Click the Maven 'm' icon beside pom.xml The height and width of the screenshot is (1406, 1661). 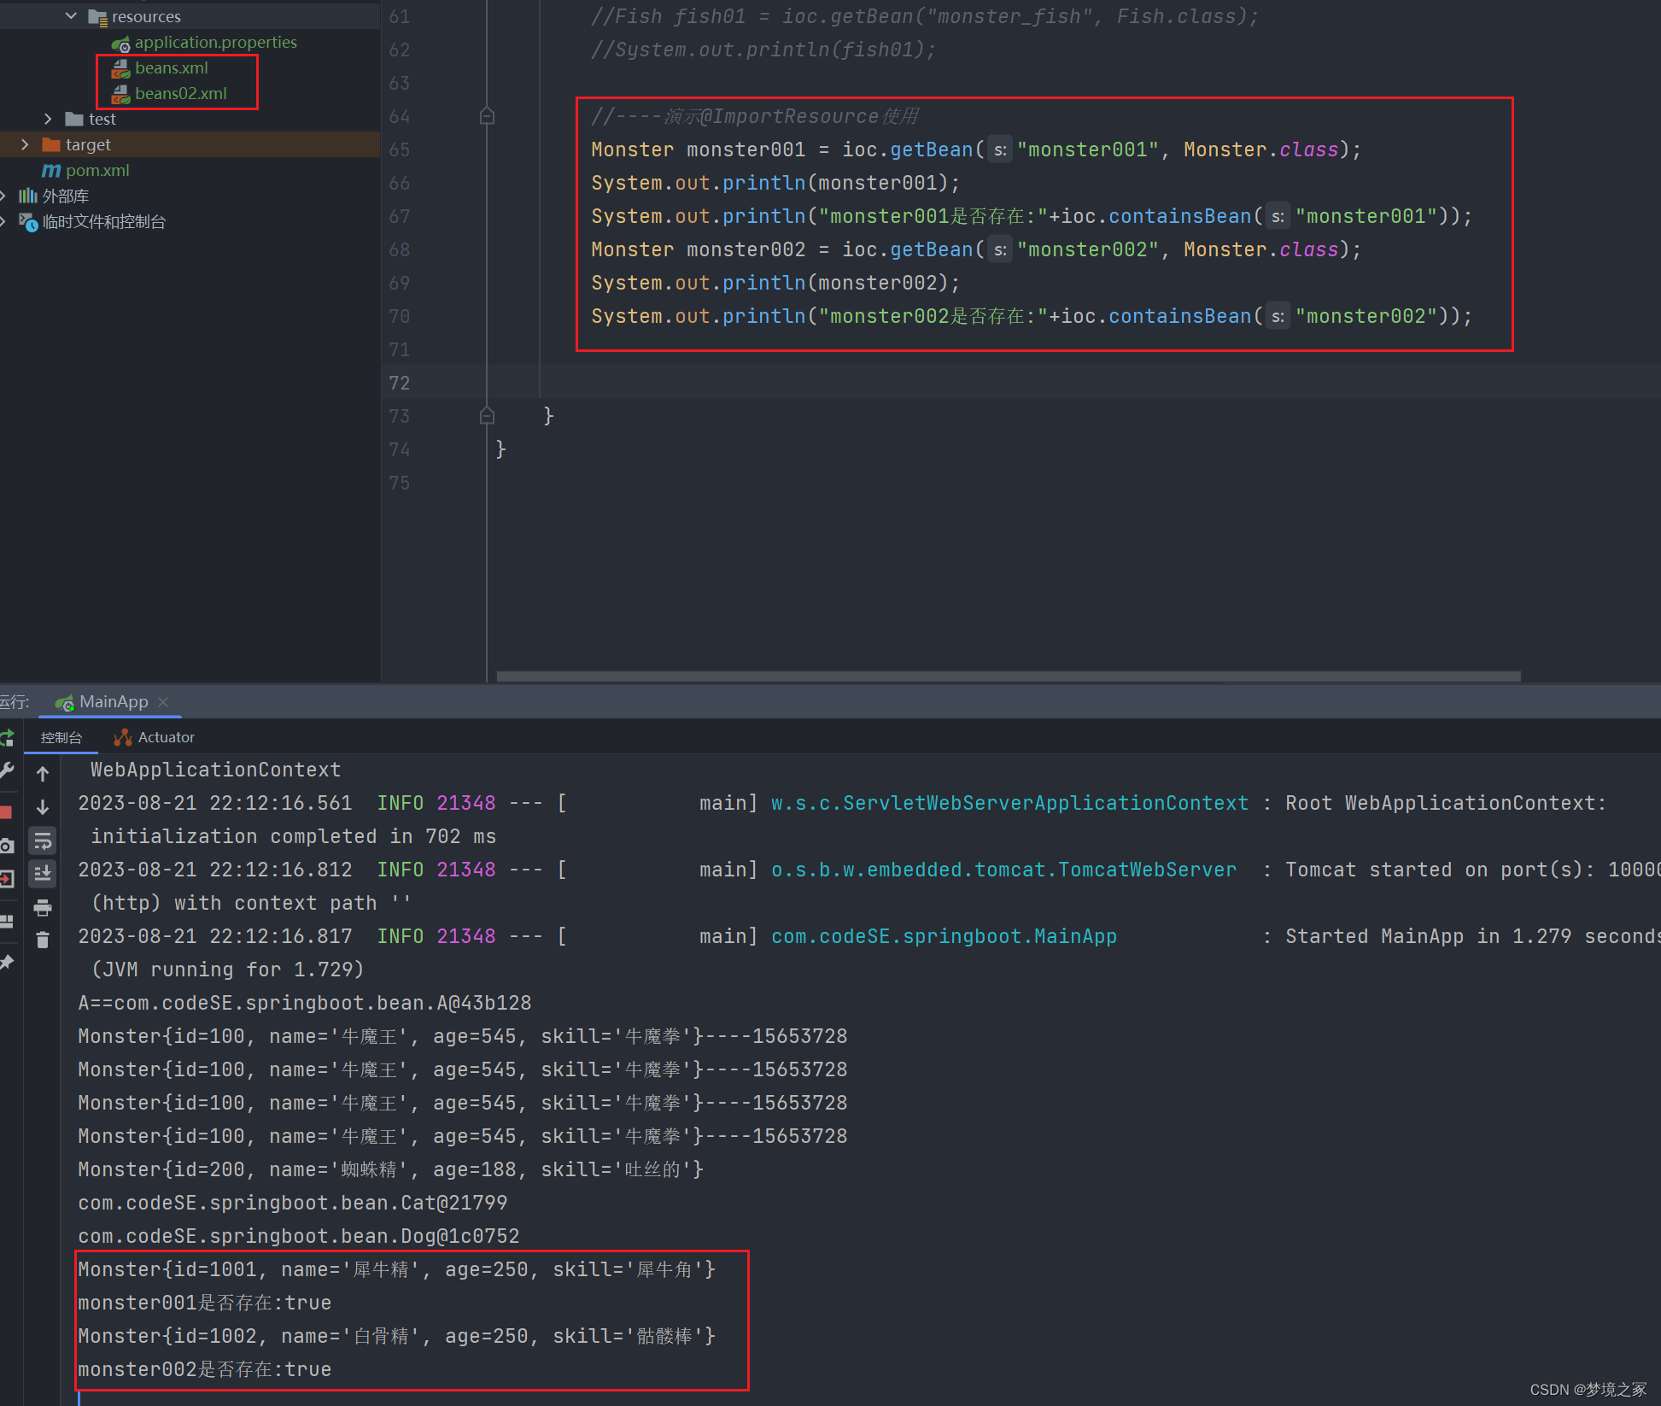(x=51, y=171)
